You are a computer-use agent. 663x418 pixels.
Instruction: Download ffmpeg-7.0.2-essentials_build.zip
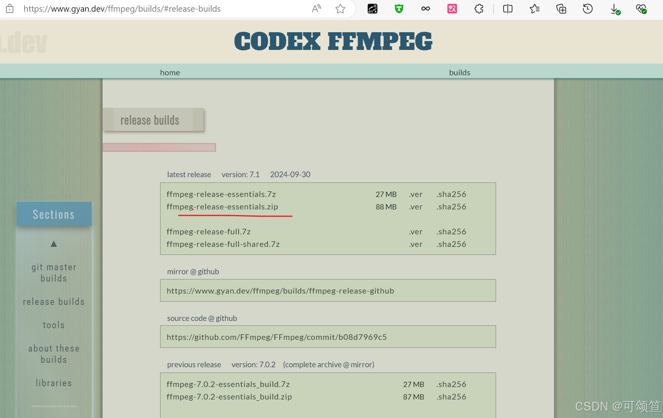pos(229,397)
